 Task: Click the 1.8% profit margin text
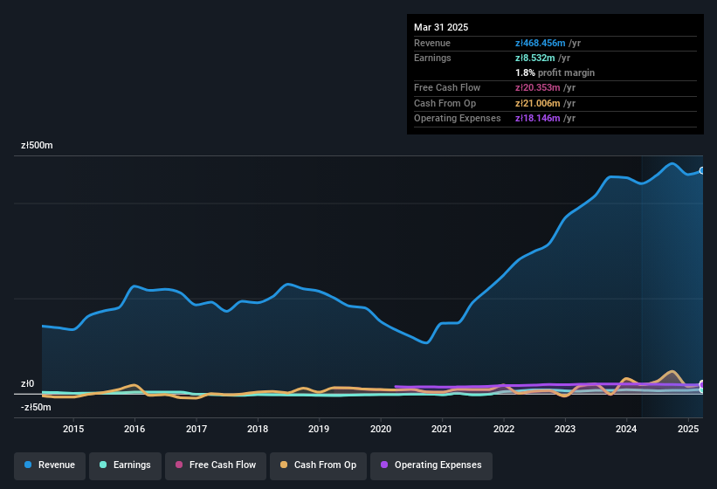(x=555, y=72)
